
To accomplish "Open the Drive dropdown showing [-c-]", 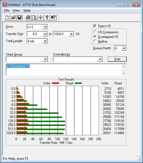I will pos(45,27).
